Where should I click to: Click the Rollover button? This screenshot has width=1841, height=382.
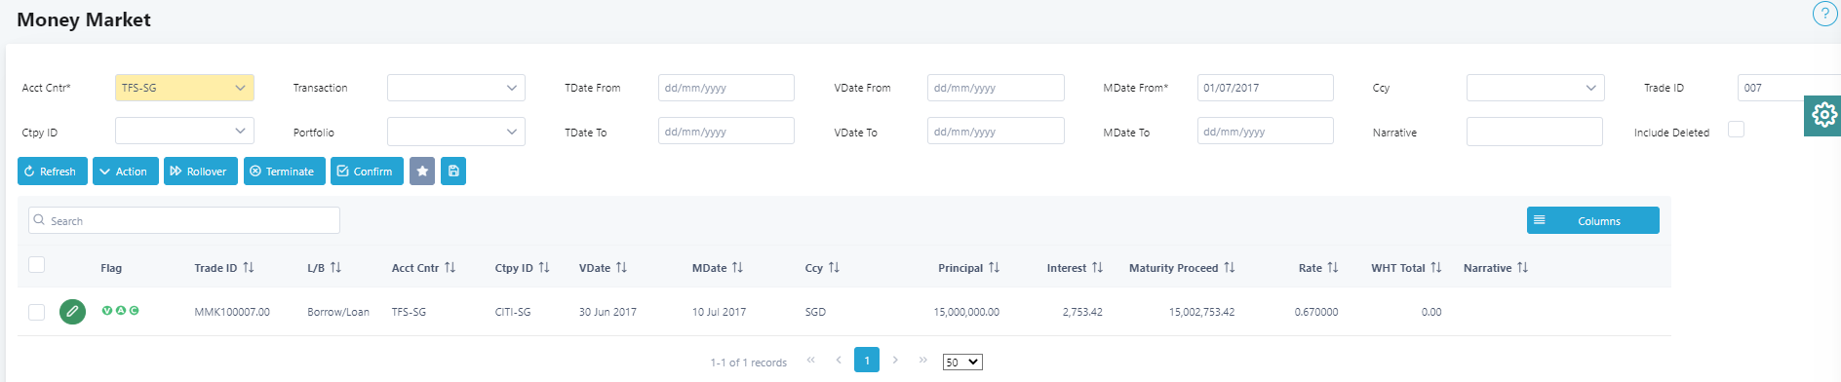point(201,172)
